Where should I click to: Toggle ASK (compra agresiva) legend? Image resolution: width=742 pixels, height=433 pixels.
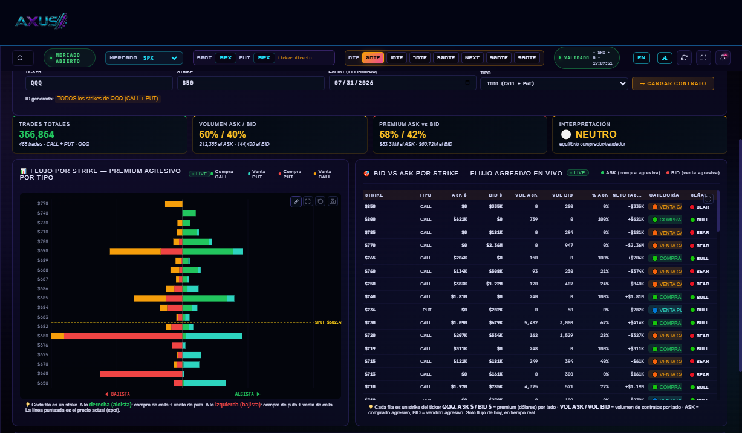(x=630, y=173)
